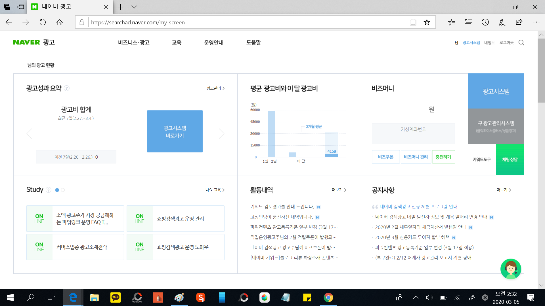This screenshot has width=545, height=306.
Task: Click the page vertical scrollbar thumb
Action: (541, 71)
